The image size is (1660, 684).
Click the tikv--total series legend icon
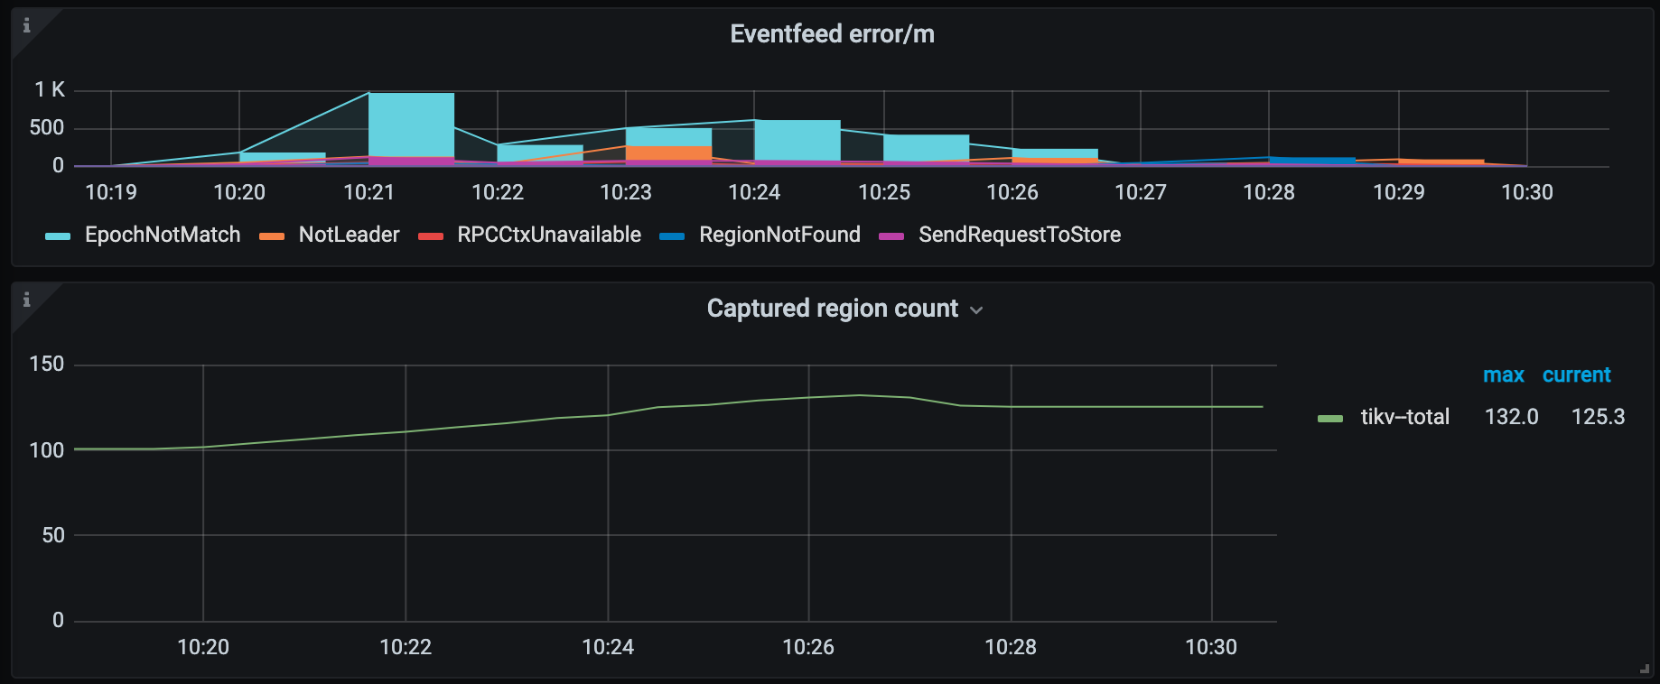[1331, 417]
